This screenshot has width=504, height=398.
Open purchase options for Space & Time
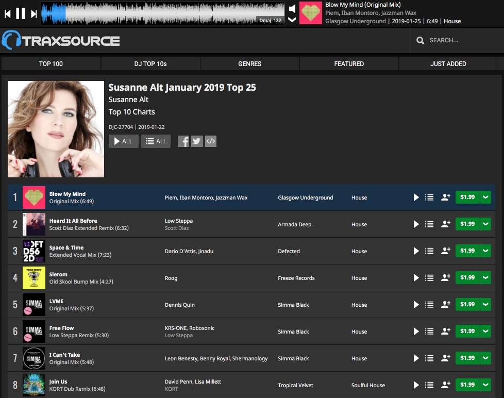point(485,251)
